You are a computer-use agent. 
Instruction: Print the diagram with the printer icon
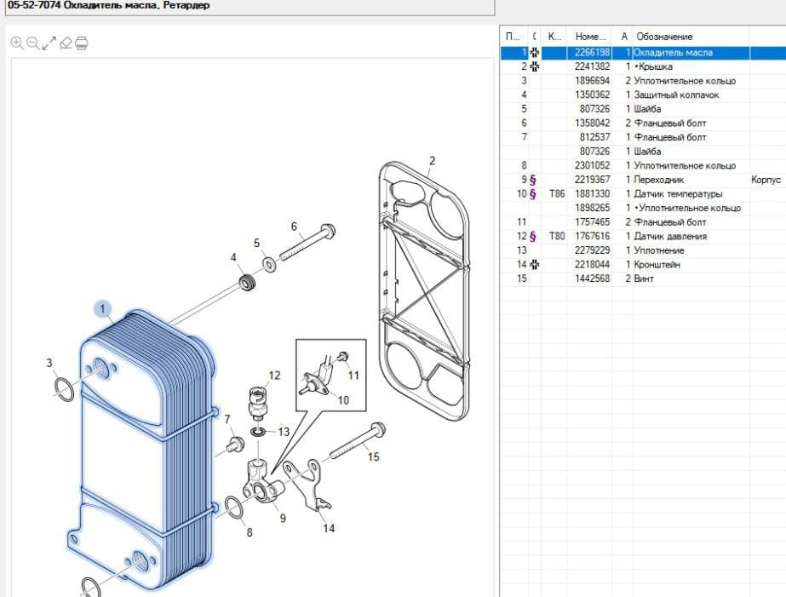click(82, 43)
